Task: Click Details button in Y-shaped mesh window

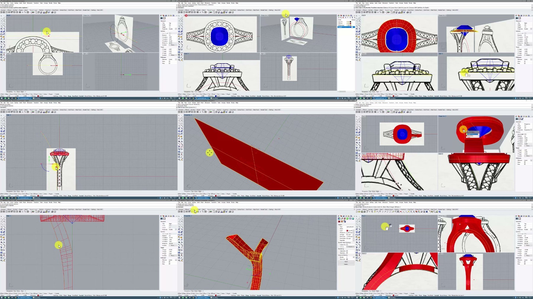Action: [346, 264]
